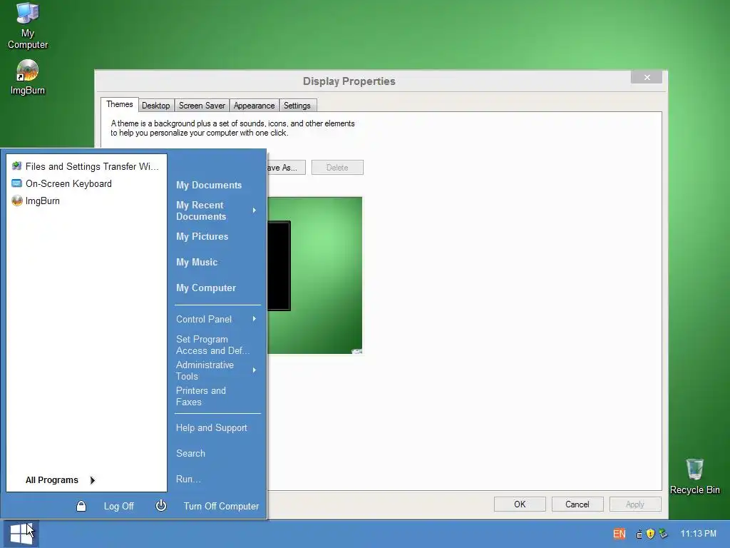The image size is (730, 548).
Task: Open My Pictures from Start menu
Action: click(x=202, y=237)
